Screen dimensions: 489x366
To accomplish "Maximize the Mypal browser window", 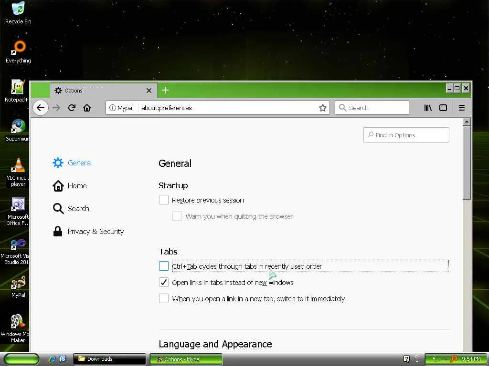I will [457, 88].
